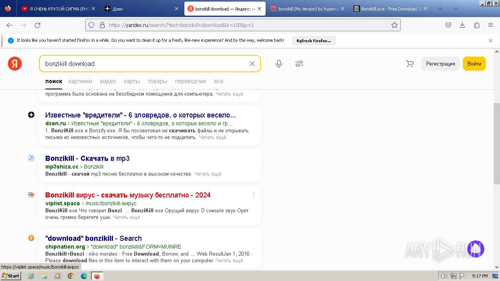Image resolution: width=500 pixels, height=281 pixels.
Task: Switch to BonziKill.exe Free Download tab
Action: coord(390,9)
